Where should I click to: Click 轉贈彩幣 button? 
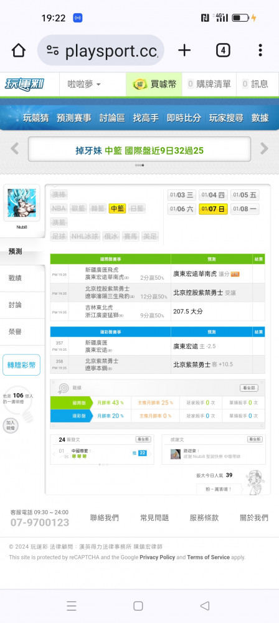coord(21,364)
